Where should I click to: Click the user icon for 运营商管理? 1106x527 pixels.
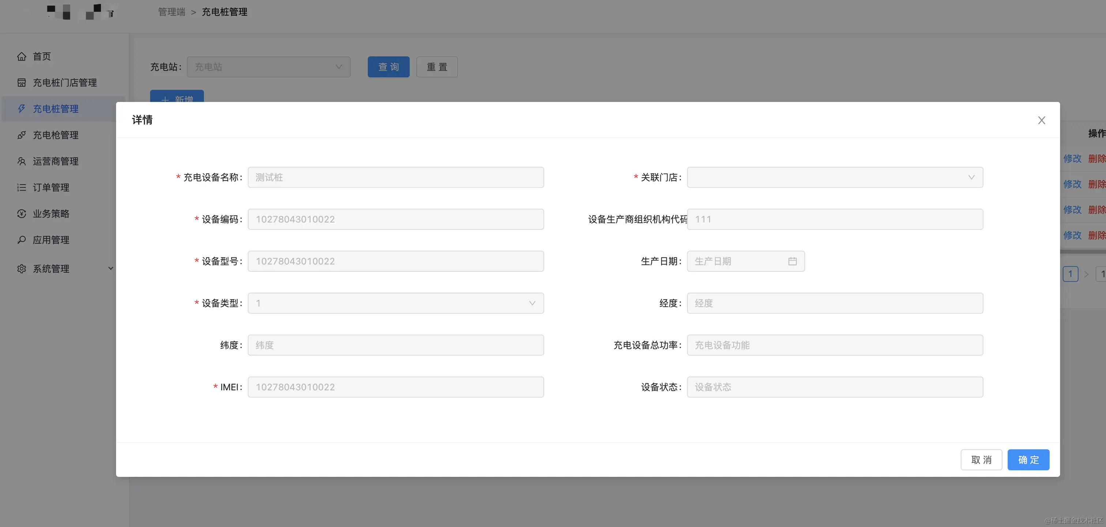point(22,161)
